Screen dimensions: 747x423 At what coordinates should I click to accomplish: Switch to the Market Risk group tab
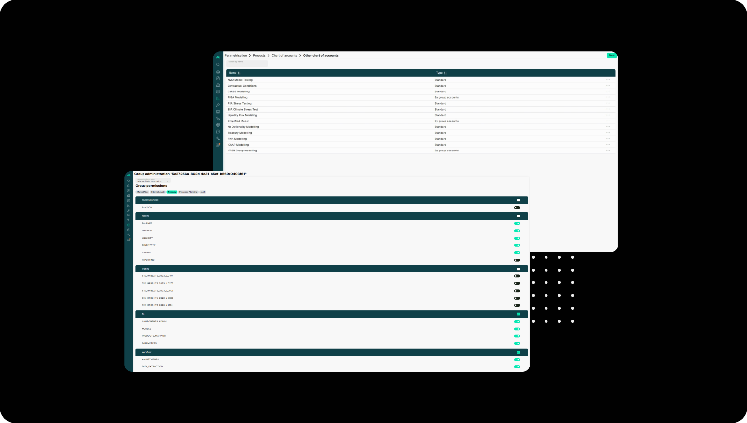click(143, 192)
